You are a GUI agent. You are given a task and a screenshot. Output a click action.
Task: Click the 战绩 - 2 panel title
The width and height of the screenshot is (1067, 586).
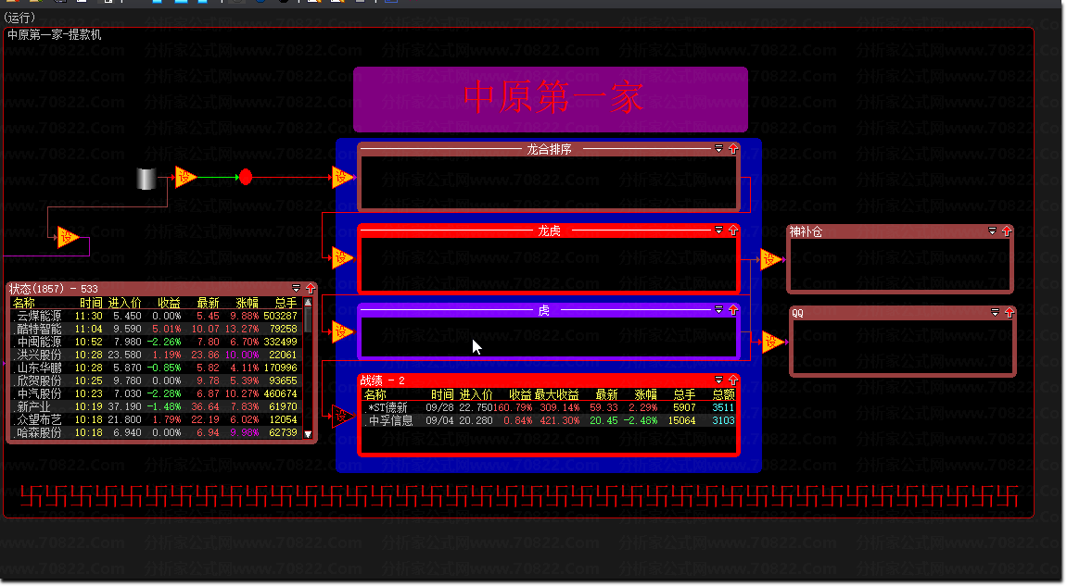pos(383,380)
